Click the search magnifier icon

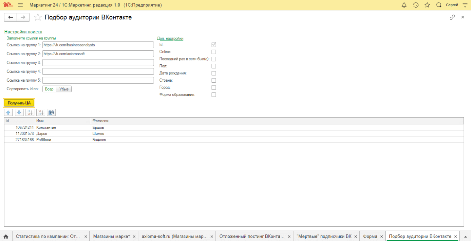pyautogui.click(x=439, y=5)
